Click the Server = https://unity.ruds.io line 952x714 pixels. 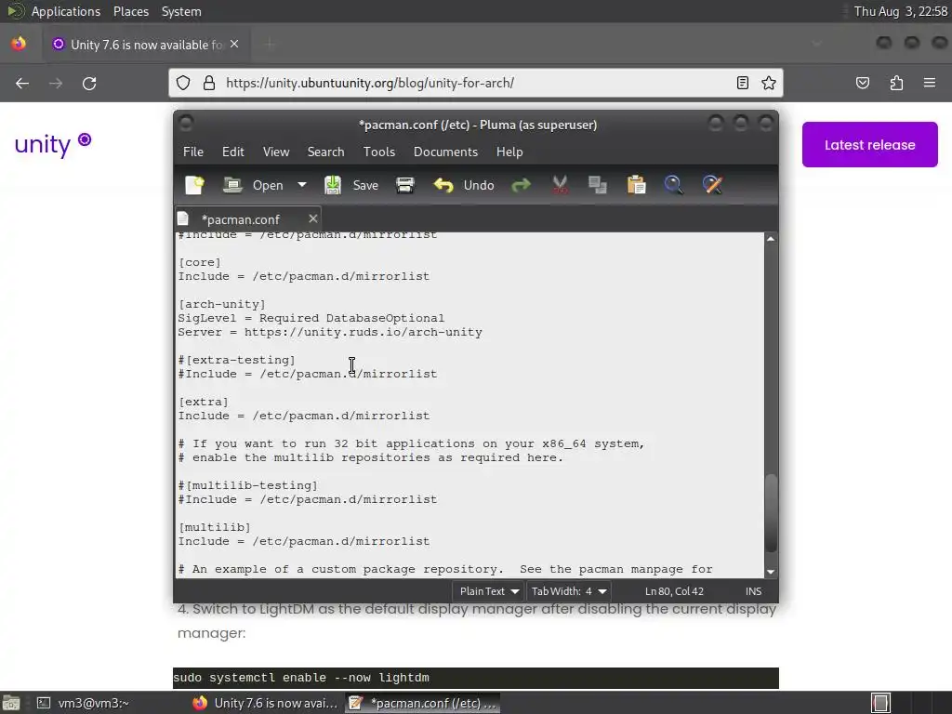coord(330,332)
